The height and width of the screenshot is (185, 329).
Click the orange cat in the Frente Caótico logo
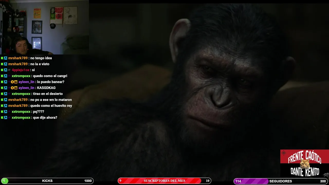[305, 164]
